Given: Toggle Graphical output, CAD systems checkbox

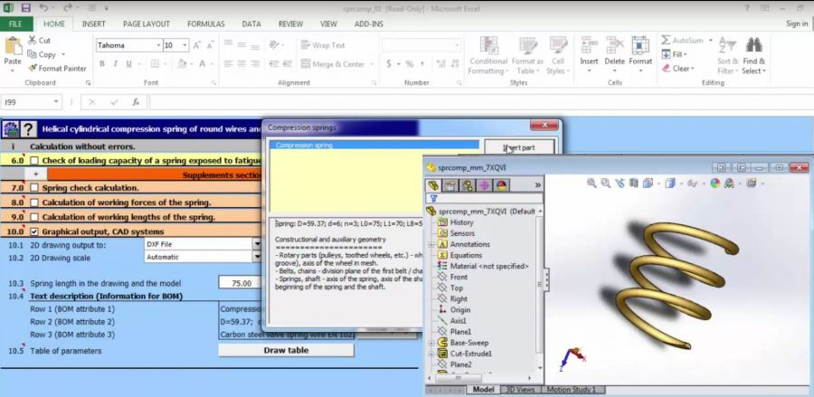Looking at the screenshot, I should click(34, 232).
